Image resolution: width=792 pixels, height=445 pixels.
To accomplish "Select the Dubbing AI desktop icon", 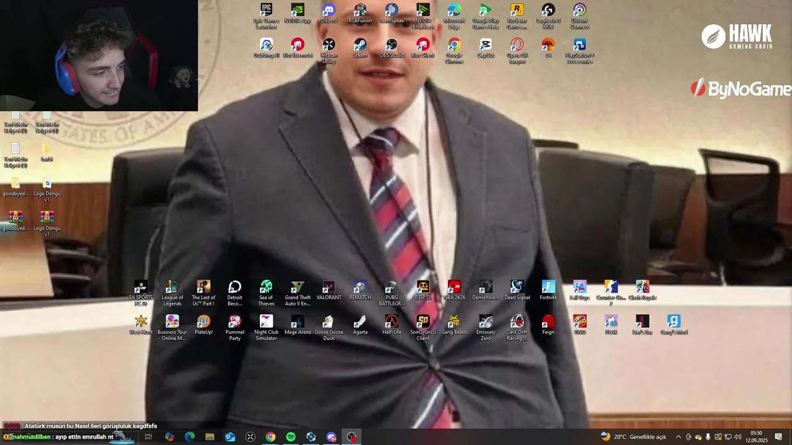I will coord(266,48).
